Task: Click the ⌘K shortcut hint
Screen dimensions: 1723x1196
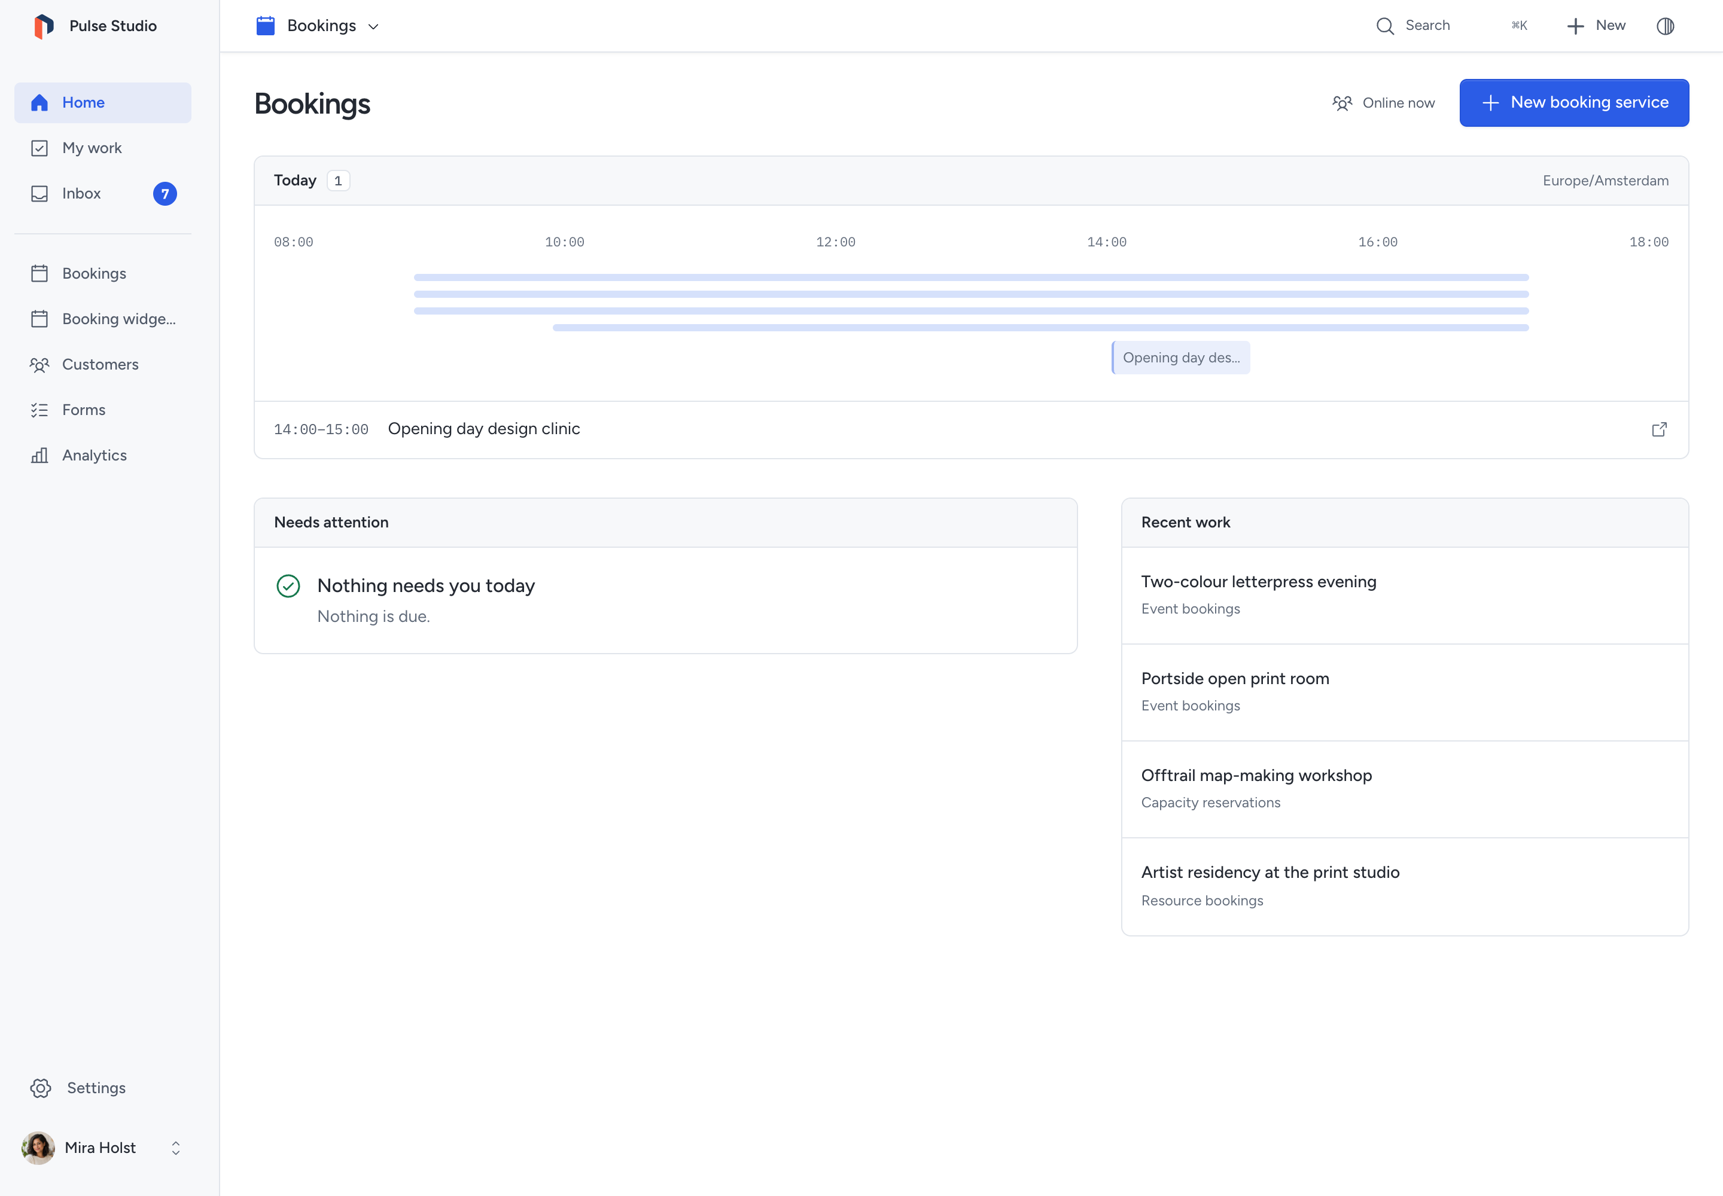Action: [1519, 26]
